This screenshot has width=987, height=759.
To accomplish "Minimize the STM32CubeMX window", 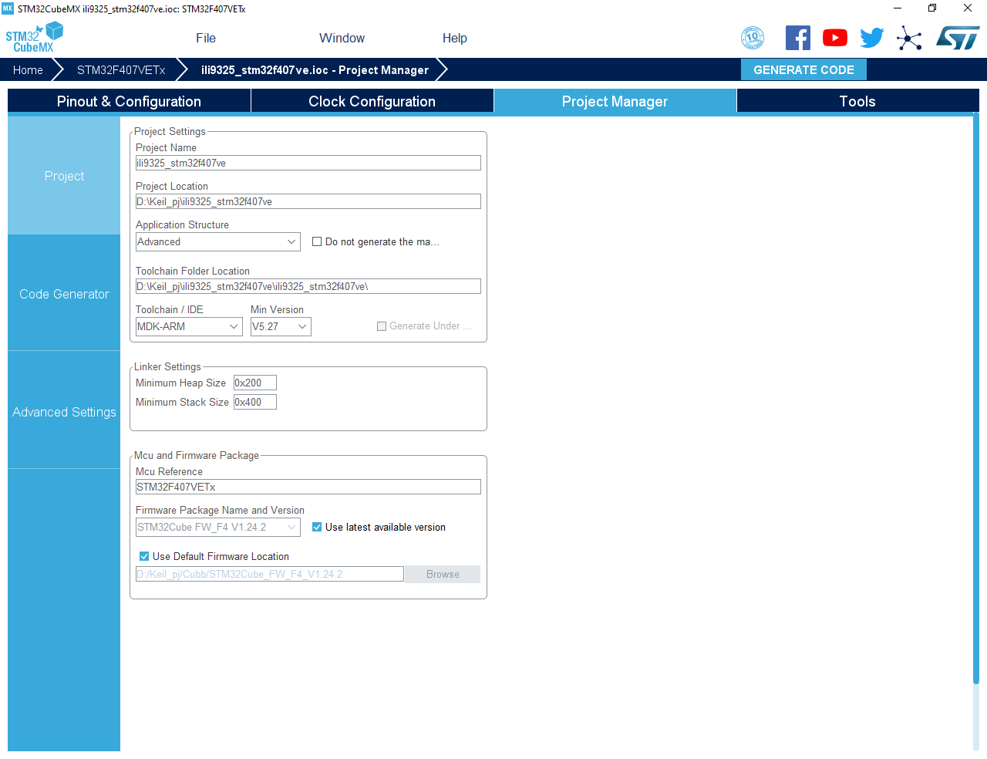I will tap(898, 8).
